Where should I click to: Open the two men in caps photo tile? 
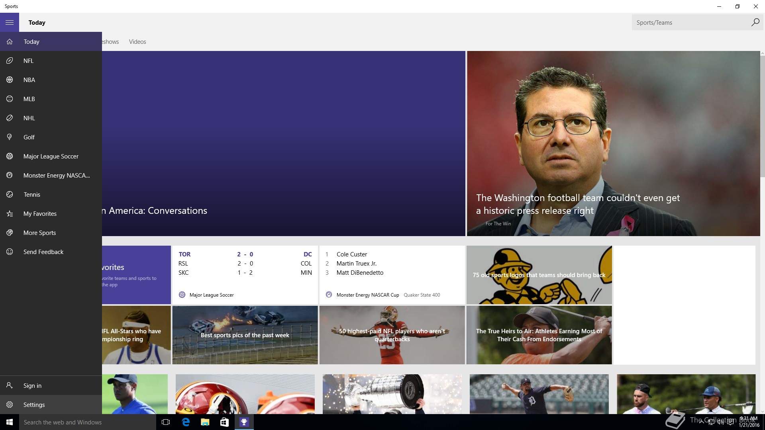coord(686,394)
